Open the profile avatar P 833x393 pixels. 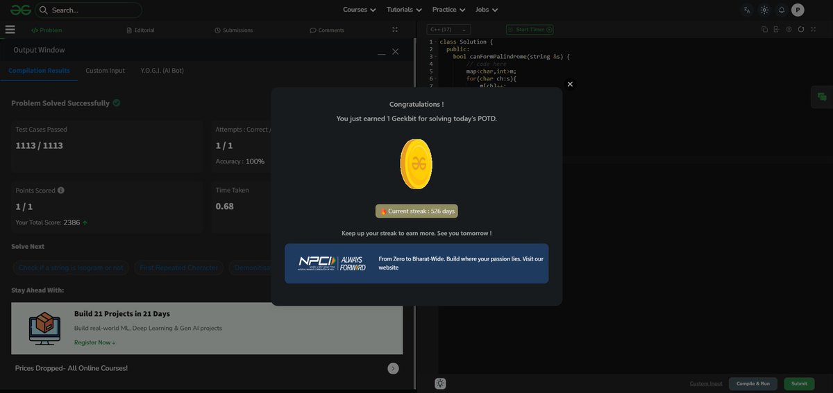(798, 10)
